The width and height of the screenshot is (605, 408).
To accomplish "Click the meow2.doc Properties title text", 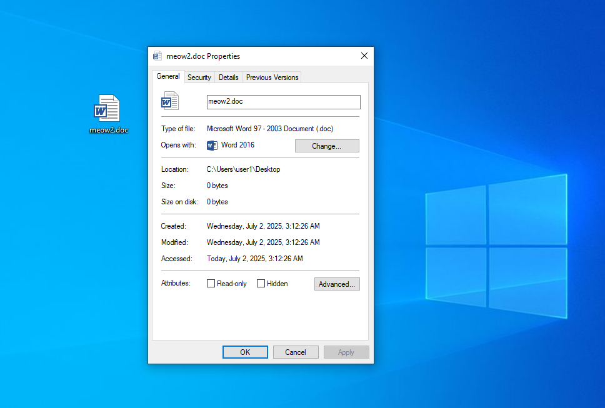I will pyautogui.click(x=203, y=56).
